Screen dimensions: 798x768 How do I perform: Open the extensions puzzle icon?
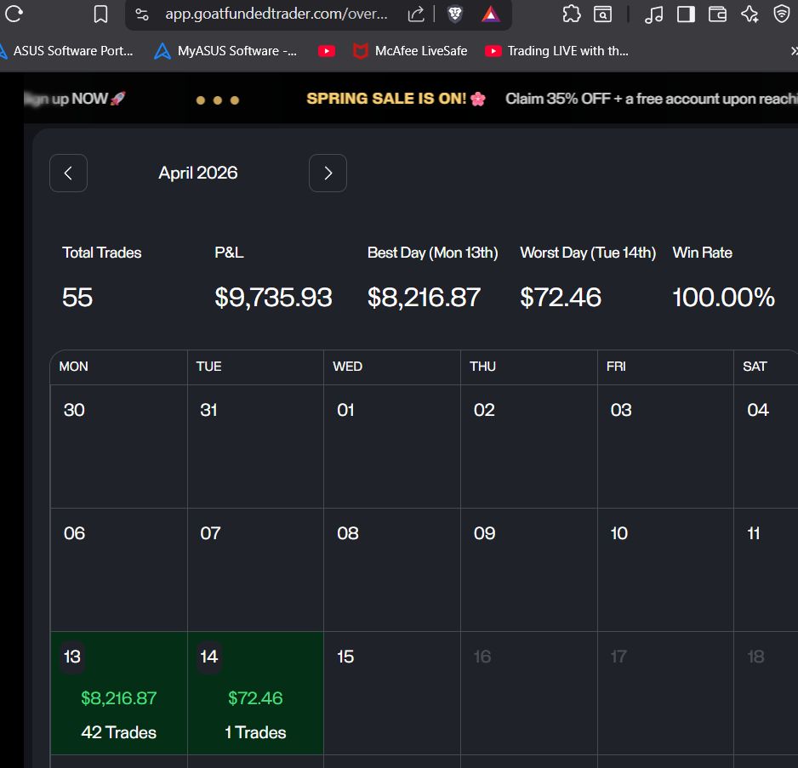pyautogui.click(x=572, y=14)
